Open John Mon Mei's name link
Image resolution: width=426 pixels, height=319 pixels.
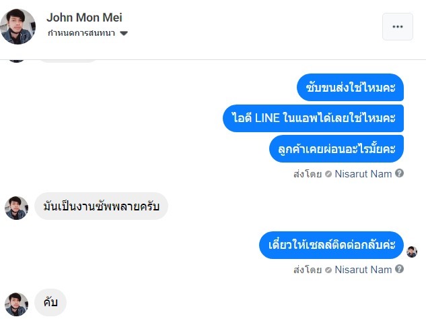pyautogui.click(x=85, y=18)
